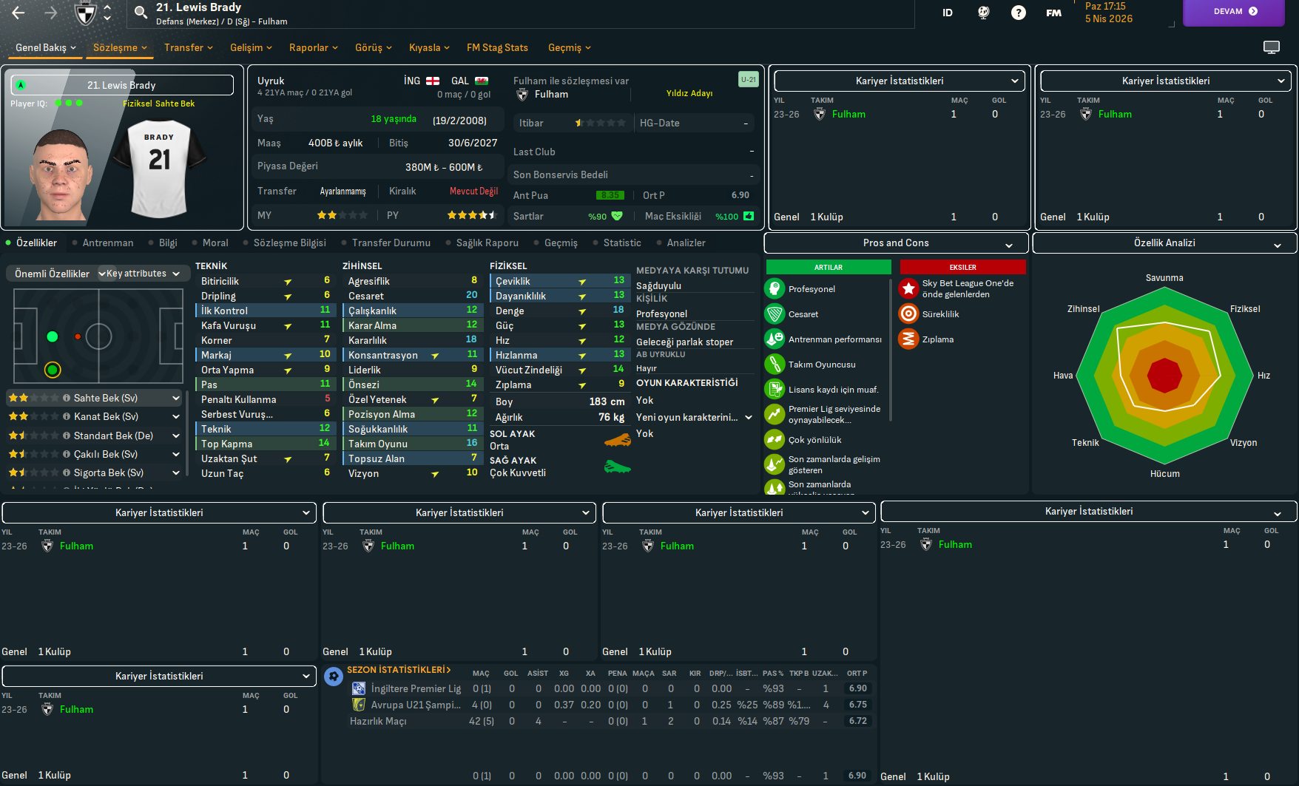Click the Çok yönlülük icon
The image size is (1299, 786).
(775, 440)
